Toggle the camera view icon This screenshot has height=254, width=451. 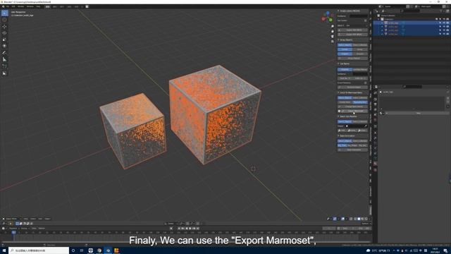click(x=333, y=37)
